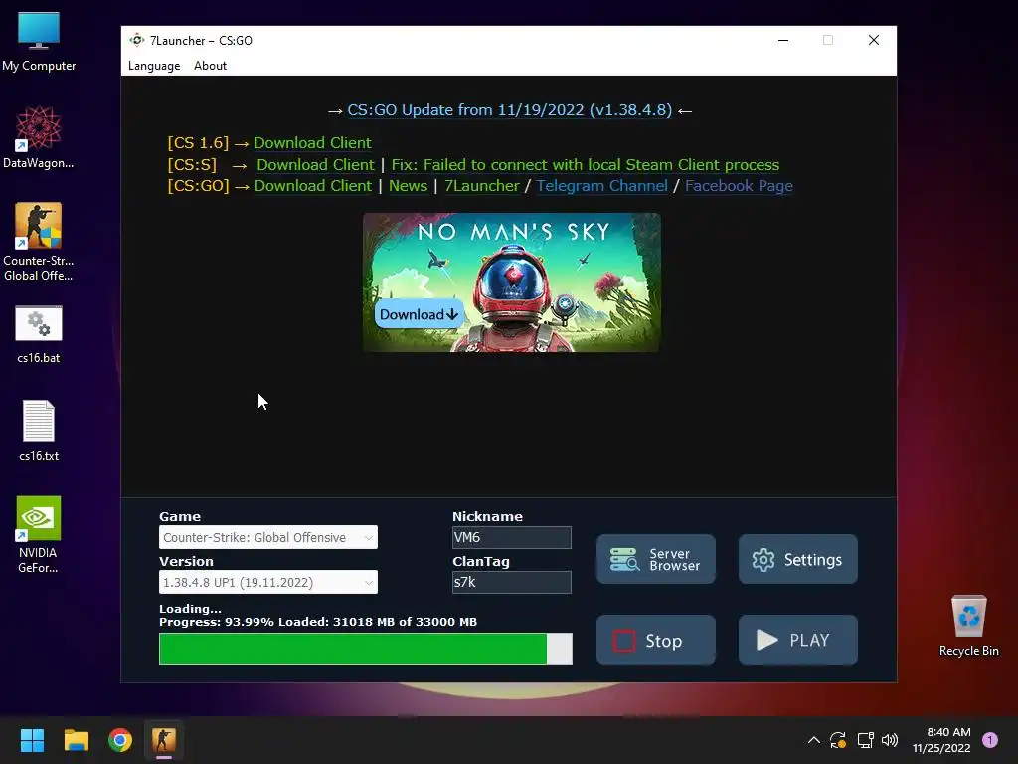Click the CS:GO Download Client link
This screenshot has height=764, width=1018.
[313, 186]
